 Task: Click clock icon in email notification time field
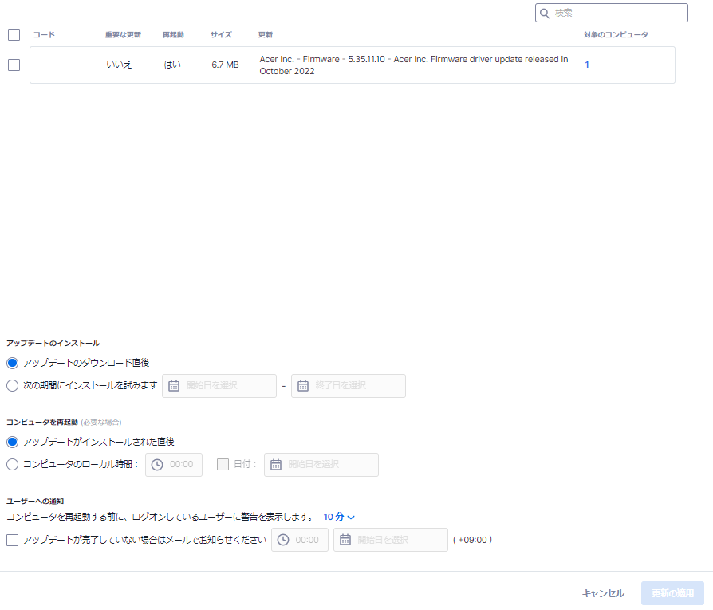(283, 540)
